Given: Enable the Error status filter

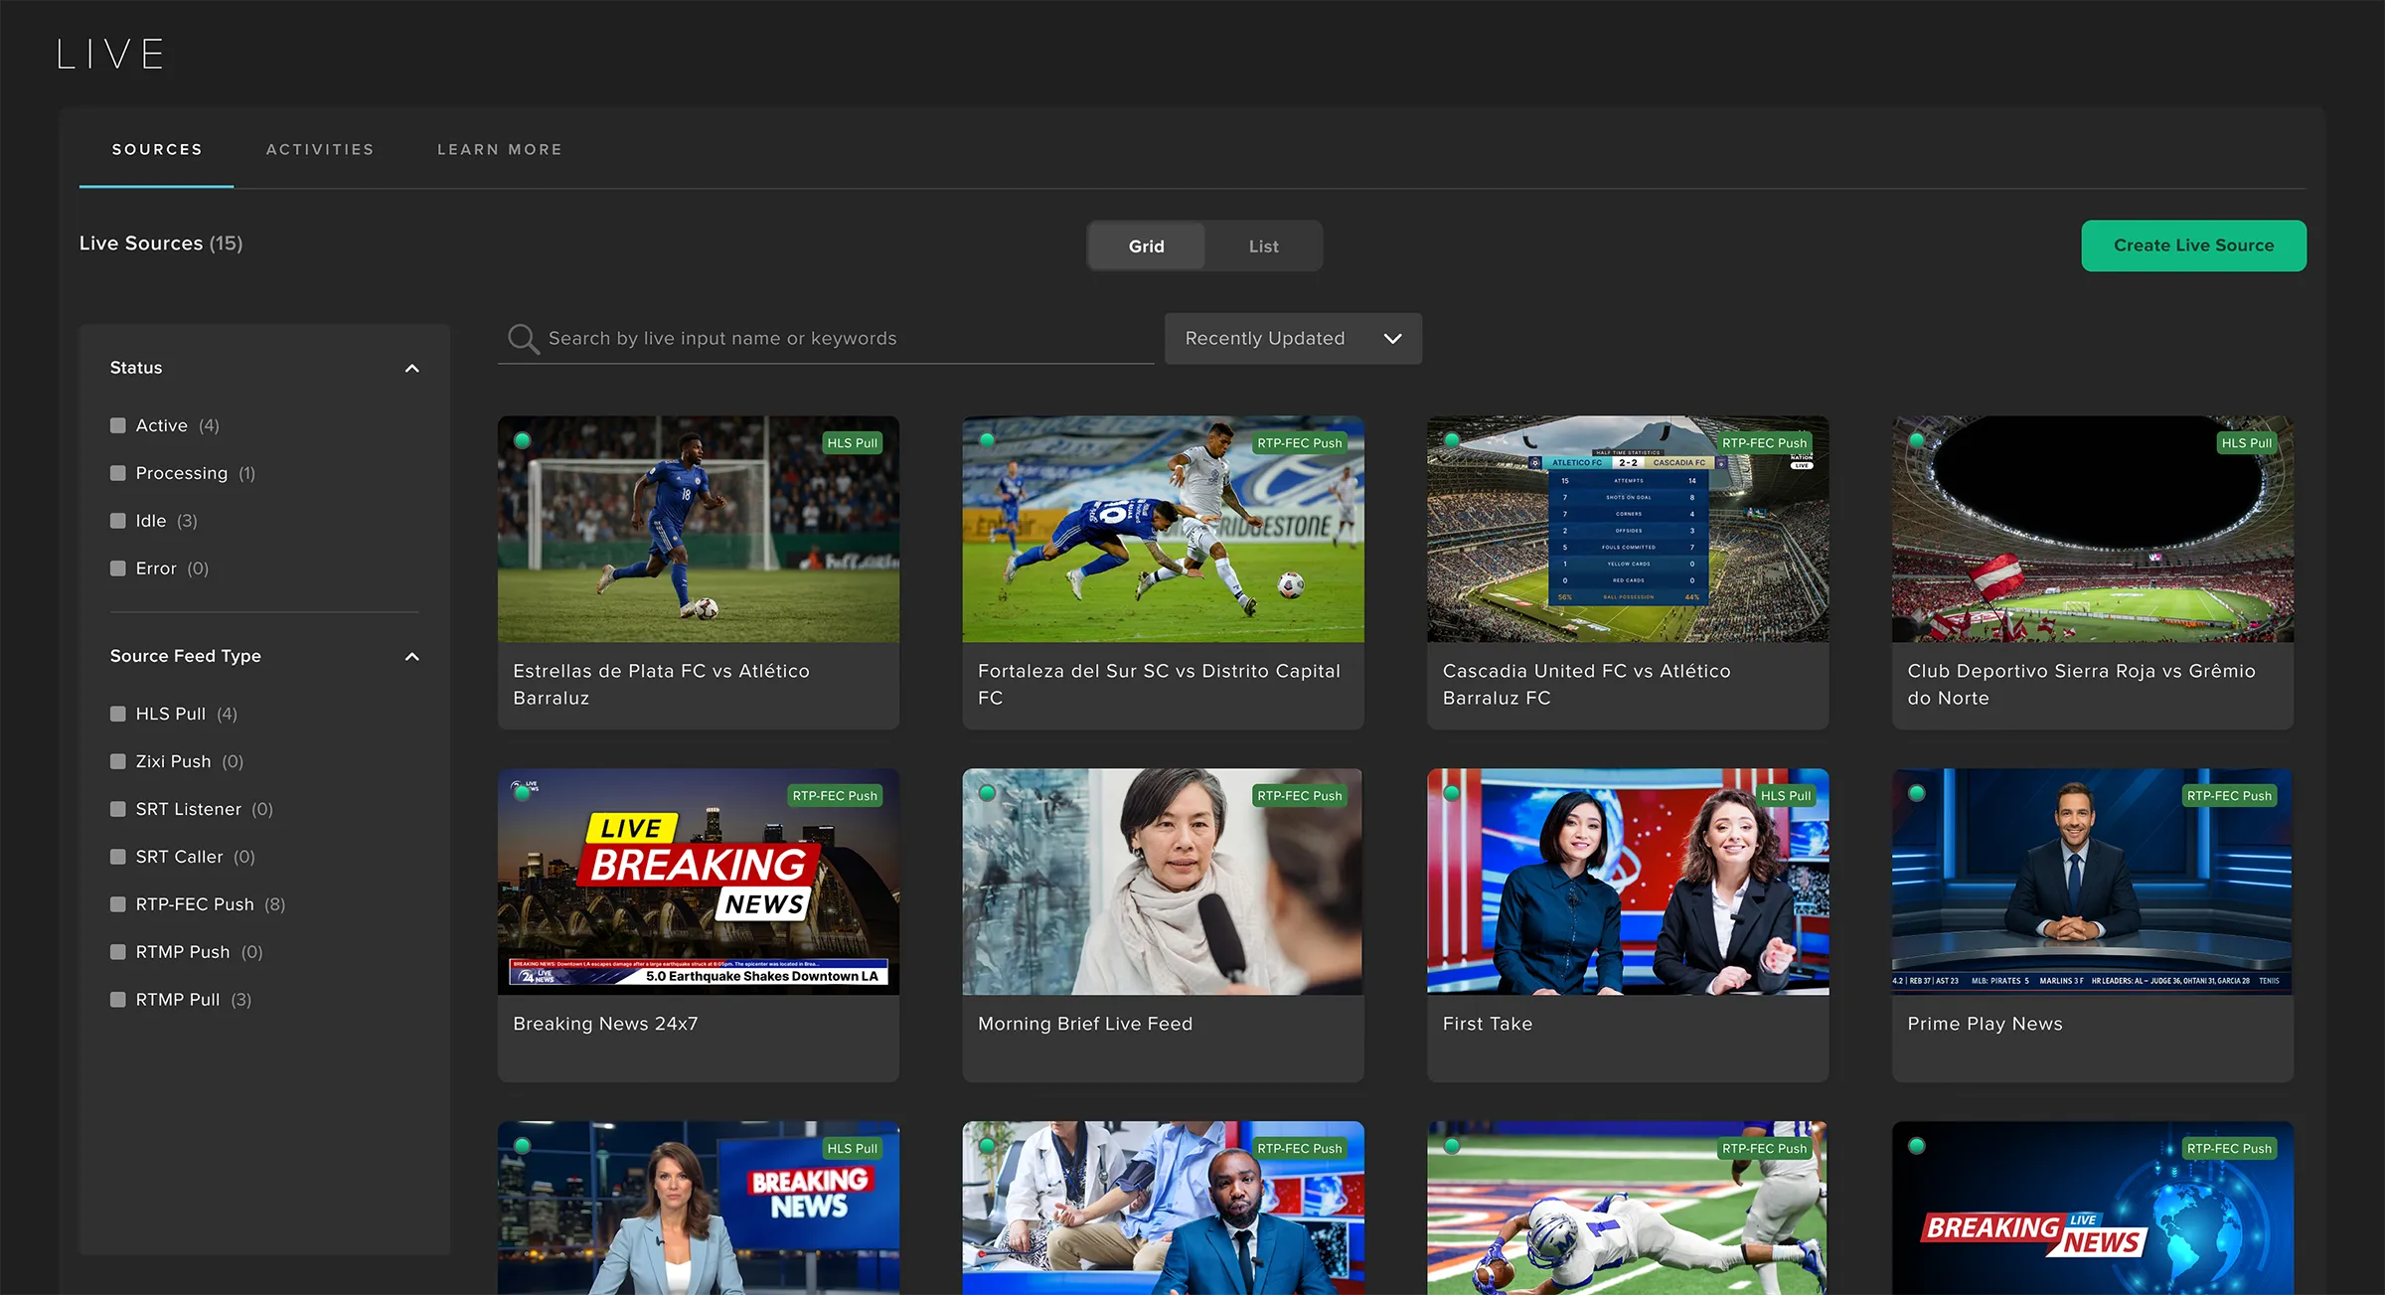Looking at the screenshot, I should click(118, 568).
